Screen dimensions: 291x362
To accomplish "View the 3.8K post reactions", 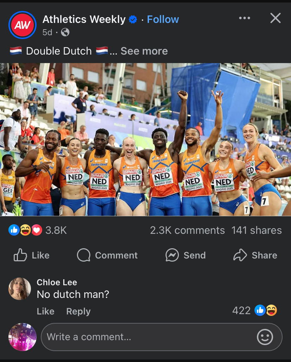I will coord(38,230).
